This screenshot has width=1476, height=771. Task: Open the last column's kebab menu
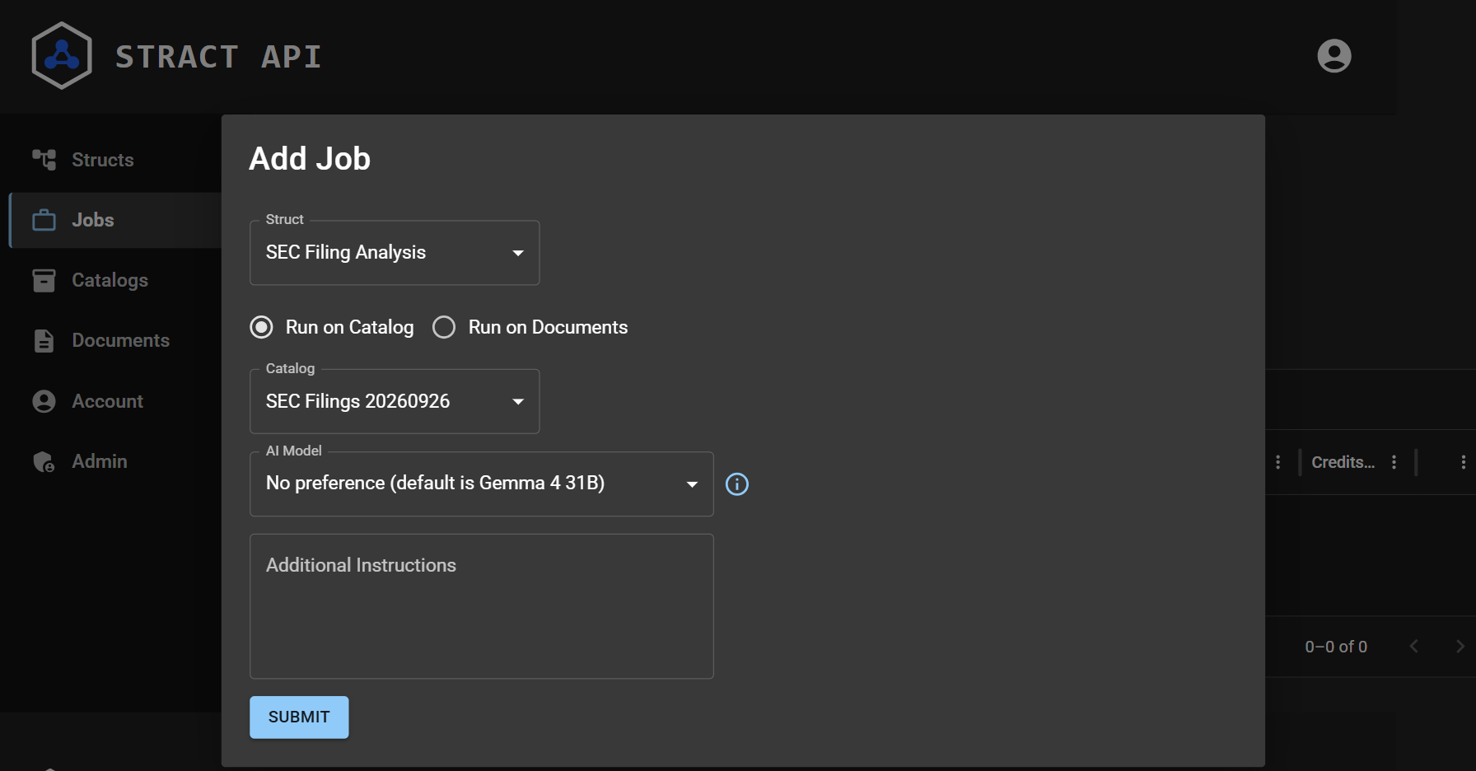[x=1463, y=462]
